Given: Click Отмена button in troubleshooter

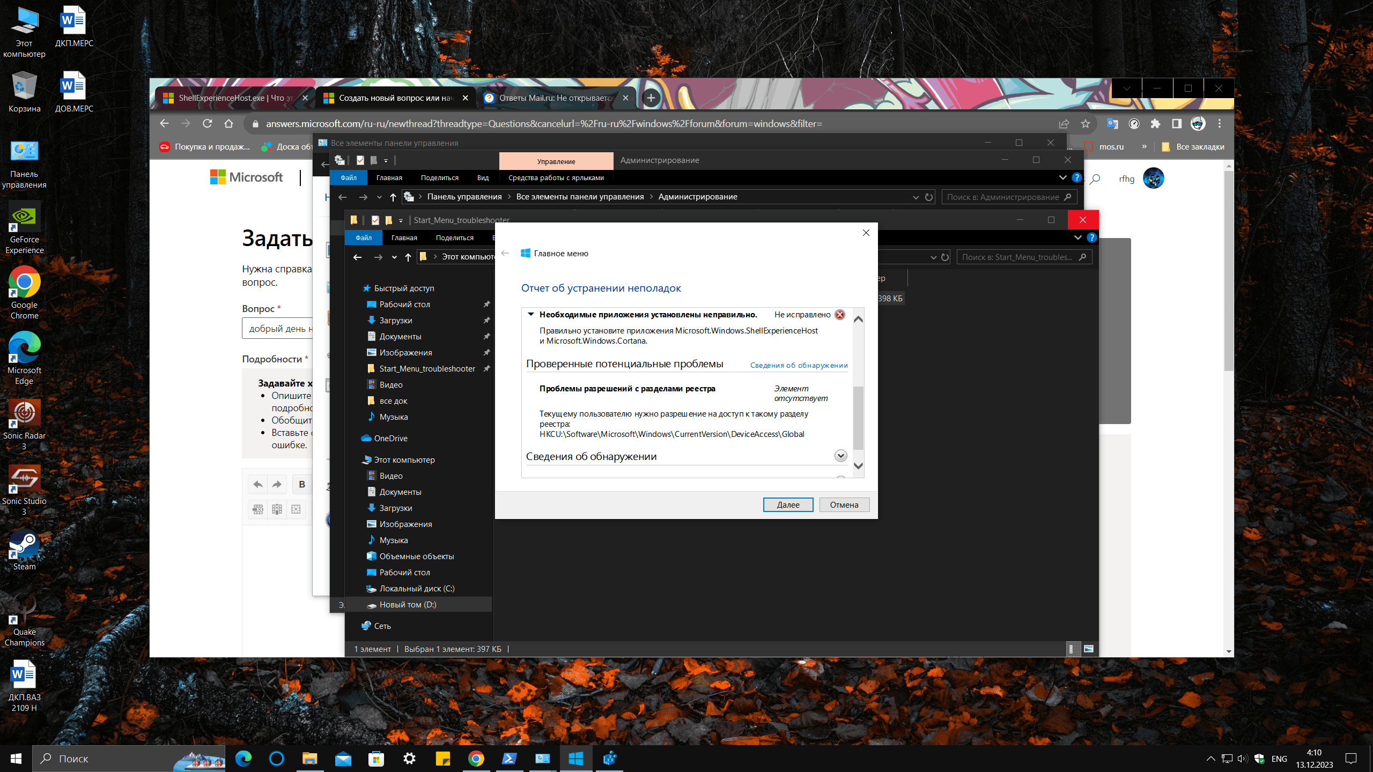Looking at the screenshot, I should pos(842,504).
